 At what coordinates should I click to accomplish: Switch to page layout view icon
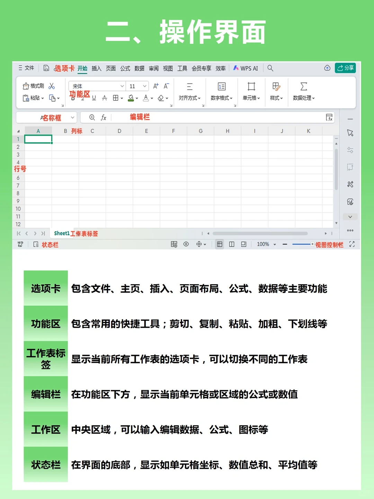pyautogui.click(x=244, y=244)
